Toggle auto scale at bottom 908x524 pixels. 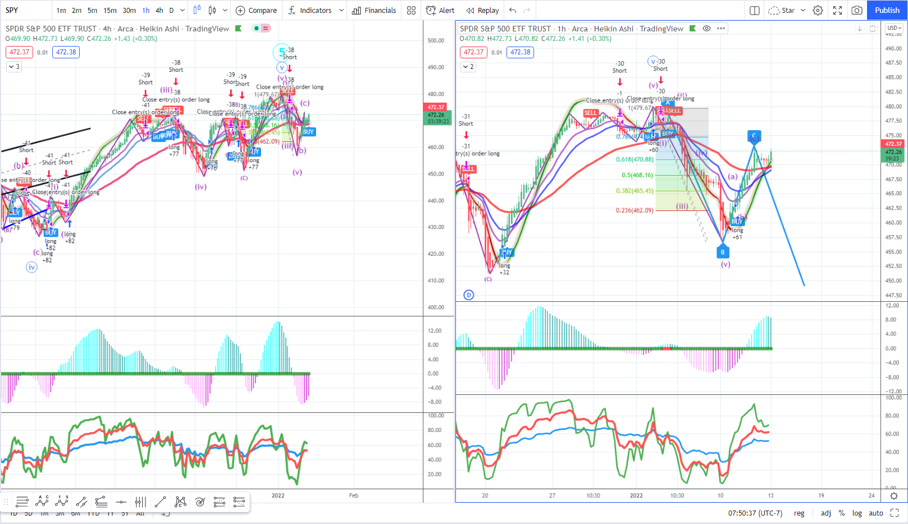pos(876,513)
